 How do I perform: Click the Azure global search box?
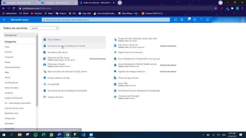pyautogui.click(x=106, y=20)
